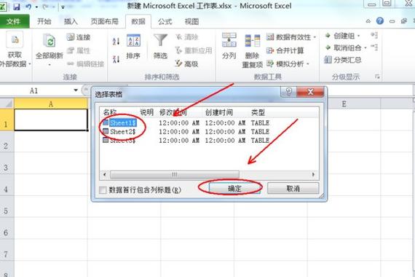
Task: Click the 清除 filter button
Action: [x=187, y=37]
